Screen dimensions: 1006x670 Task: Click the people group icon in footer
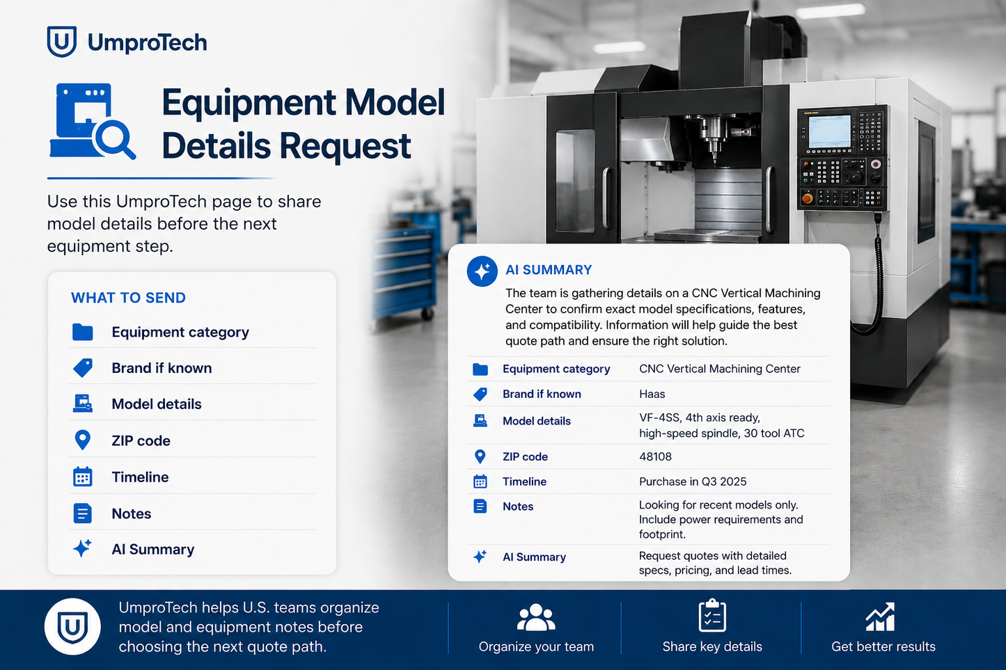536,617
